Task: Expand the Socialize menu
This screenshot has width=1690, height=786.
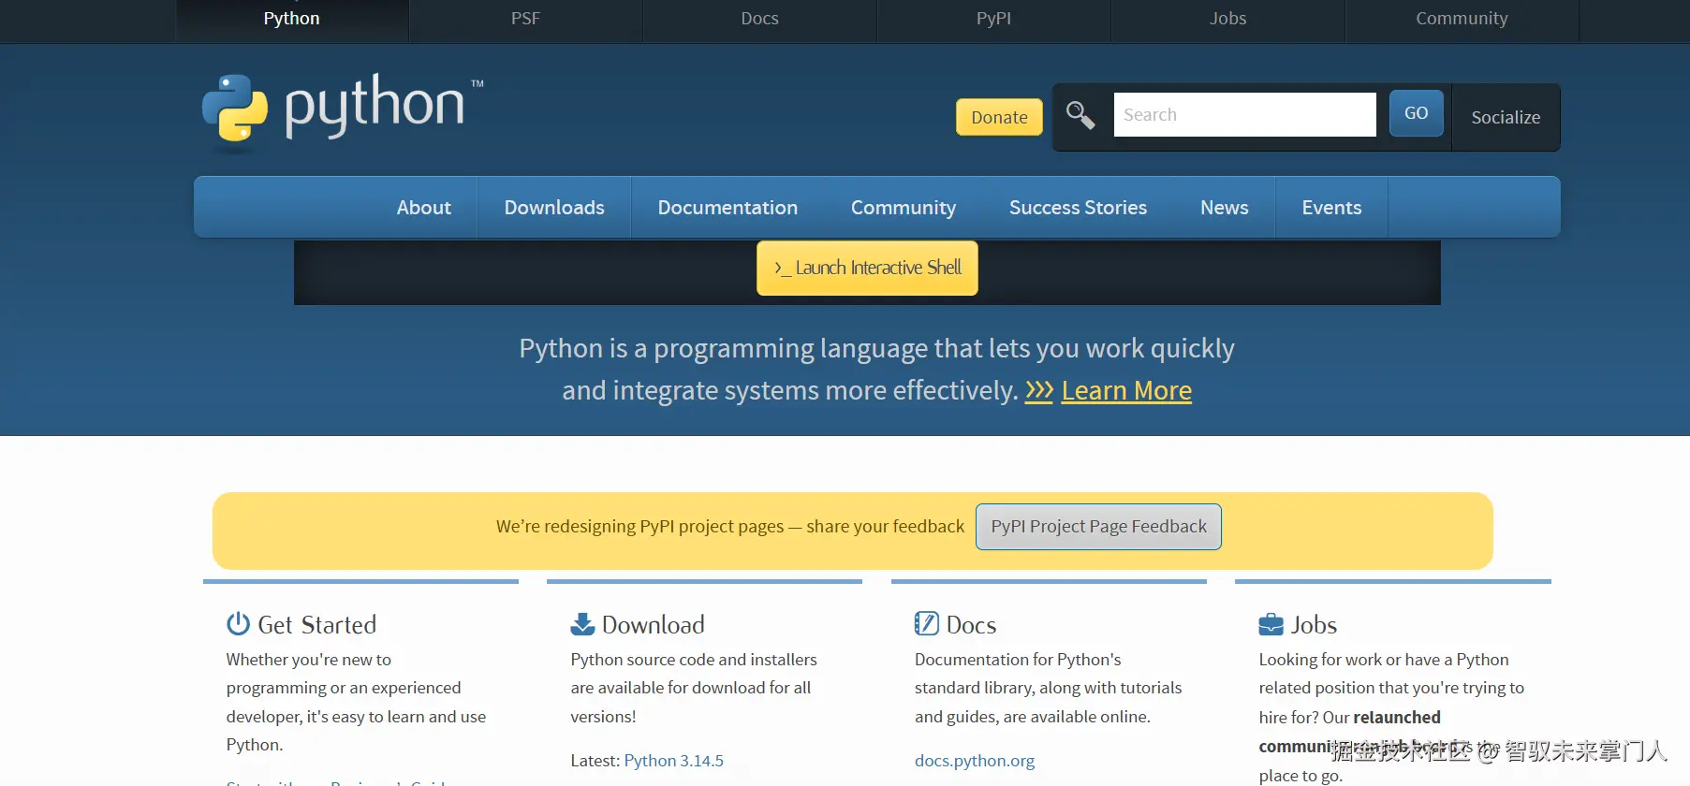Action: click(x=1506, y=117)
